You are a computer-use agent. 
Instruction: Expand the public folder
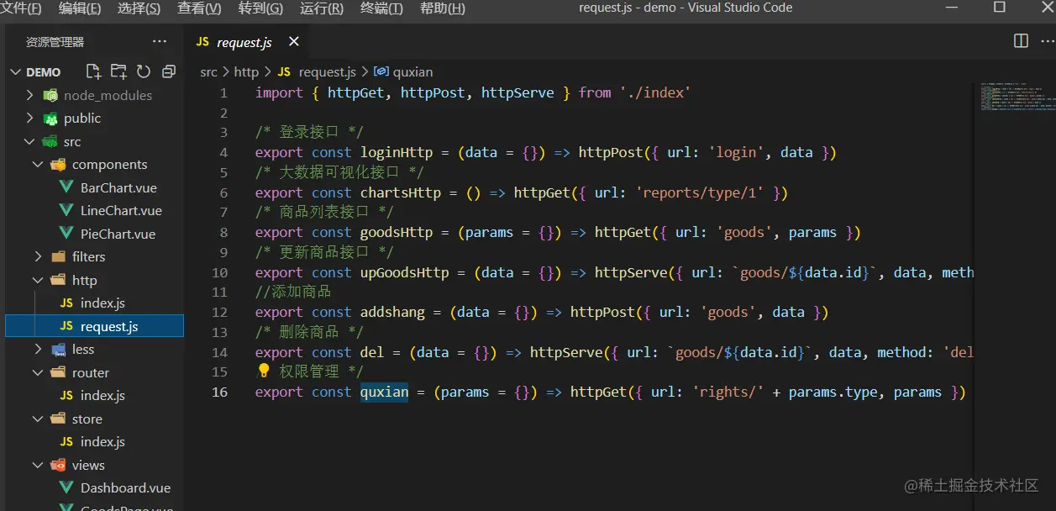(30, 119)
